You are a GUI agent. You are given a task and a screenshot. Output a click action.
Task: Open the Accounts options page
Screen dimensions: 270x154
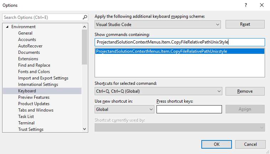pos(27,39)
